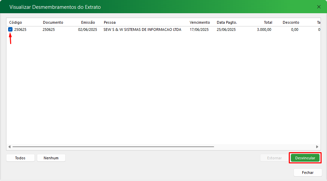
Task: Select the Documento cell value 250625
Action: [x=49, y=29]
